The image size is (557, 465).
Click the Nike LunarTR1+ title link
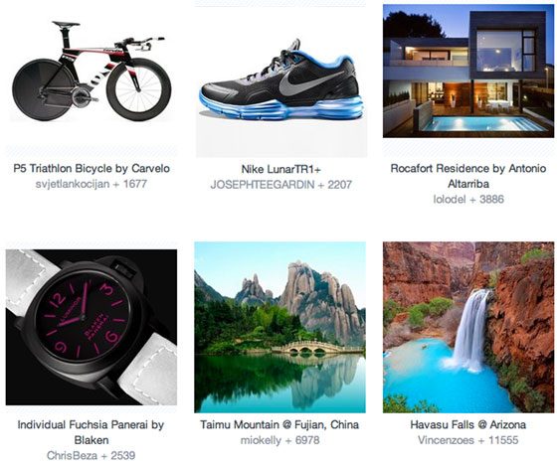(280, 169)
